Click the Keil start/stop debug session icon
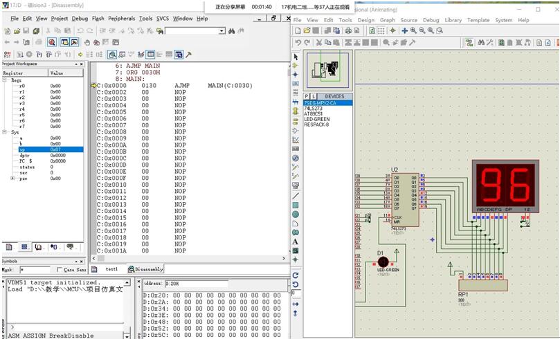The image size is (560, 339). tap(53, 42)
